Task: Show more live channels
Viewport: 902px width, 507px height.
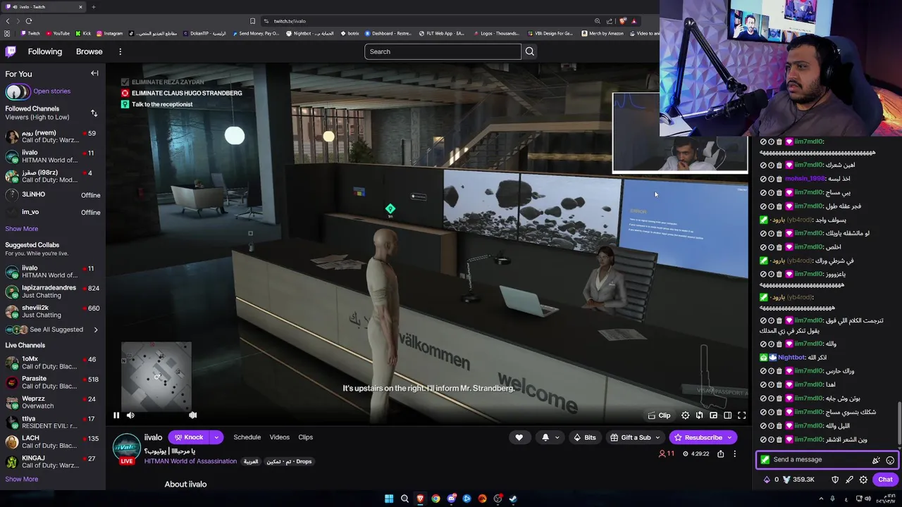Action: 22,480
